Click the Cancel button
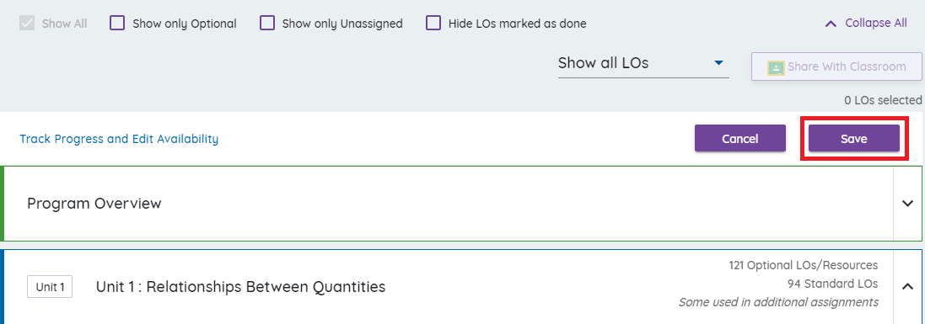 (x=739, y=139)
